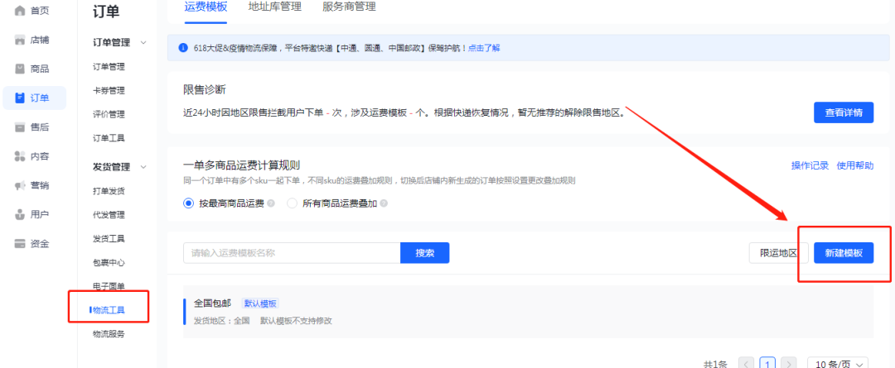This screenshot has width=895, height=368.
Task: Click the 全国包邮 template name
Action: (x=212, y=303)
